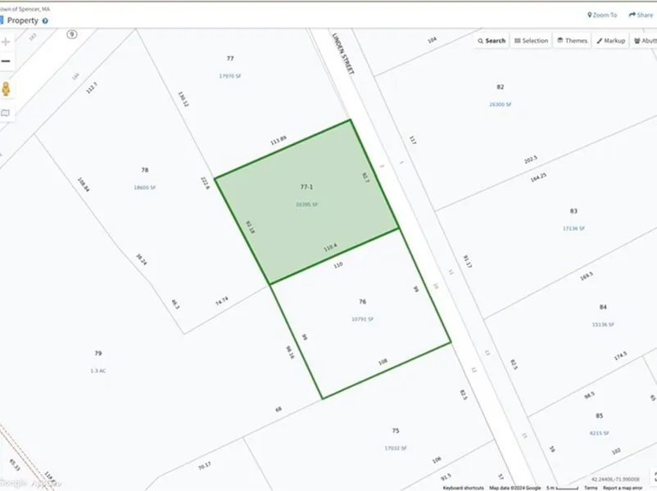This screenshot has width=657, height=491.
Task: Activate the Markup drawing tool
Action: point(610,40)
